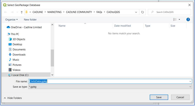
Task: Sort by the Size column
Action: pyautogui.click(x=173, y=26)
